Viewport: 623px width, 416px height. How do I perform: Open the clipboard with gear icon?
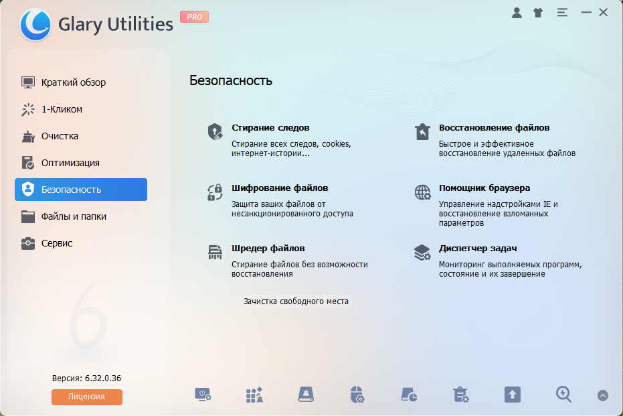coord(460,395)
